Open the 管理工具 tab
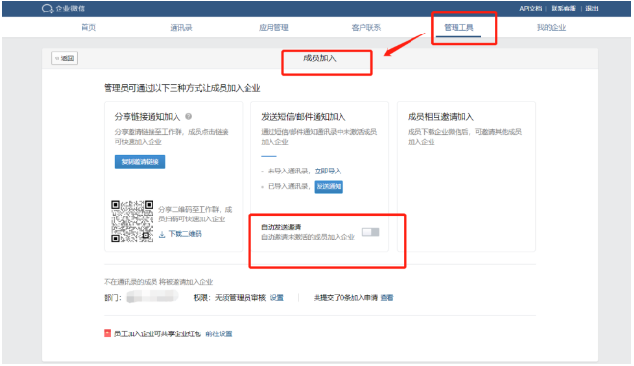The width and height of the screenshot is (634, 366). (458, 28)
